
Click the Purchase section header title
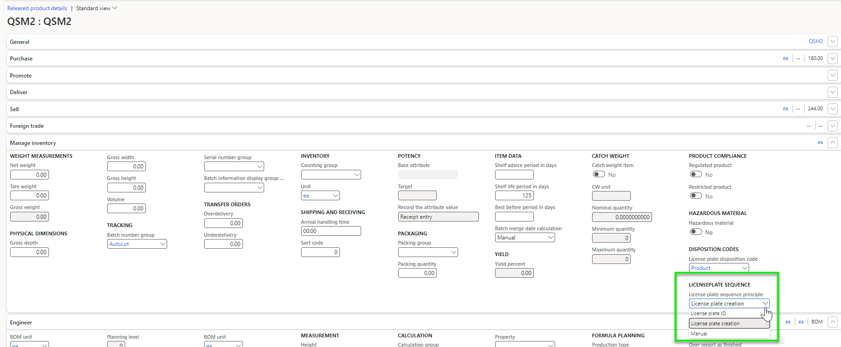[x=21, y=59]
